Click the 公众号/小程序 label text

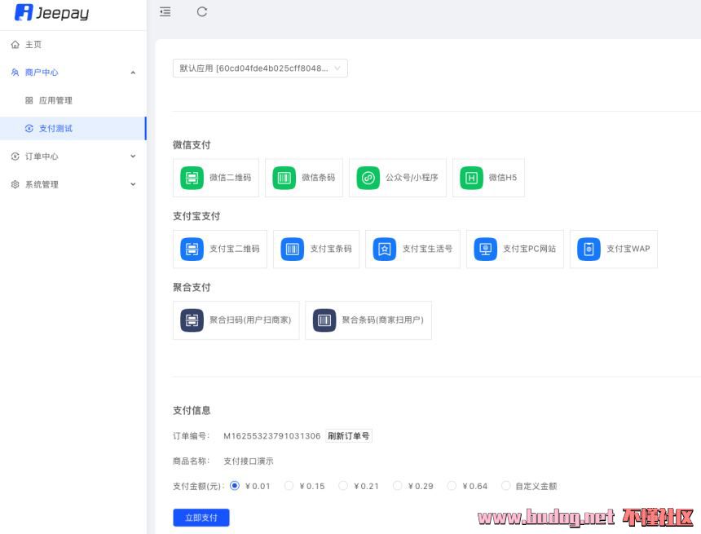412,178
